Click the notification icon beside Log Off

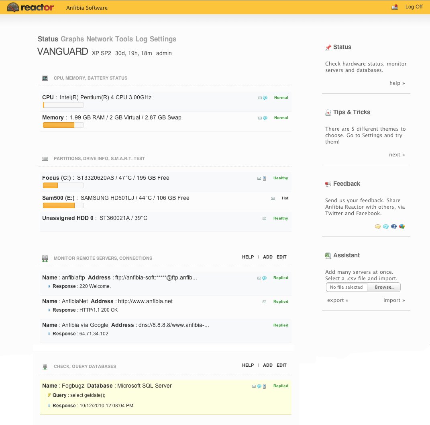(x=395, y=7)
